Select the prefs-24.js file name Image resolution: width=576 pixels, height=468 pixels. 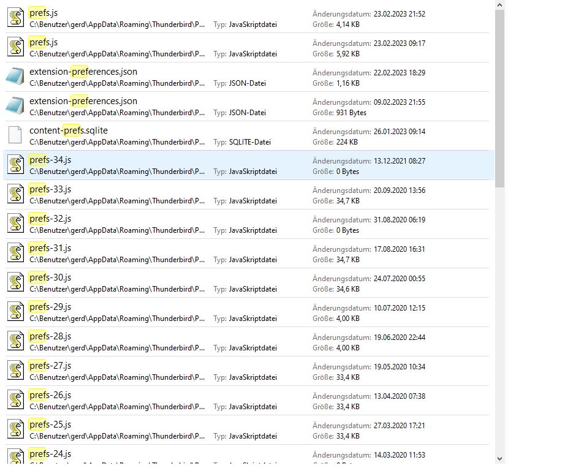(x=50, y=454)
